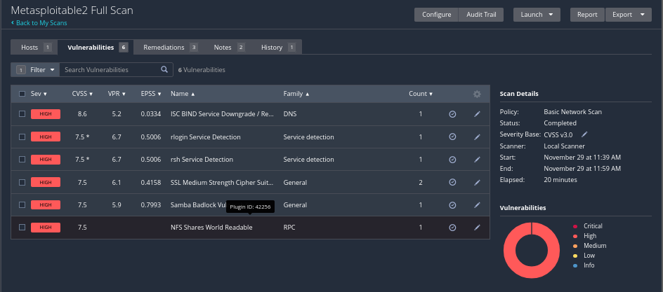
Task: Click the edit pencil for rsh Service Detection
Action: point(477,160)
